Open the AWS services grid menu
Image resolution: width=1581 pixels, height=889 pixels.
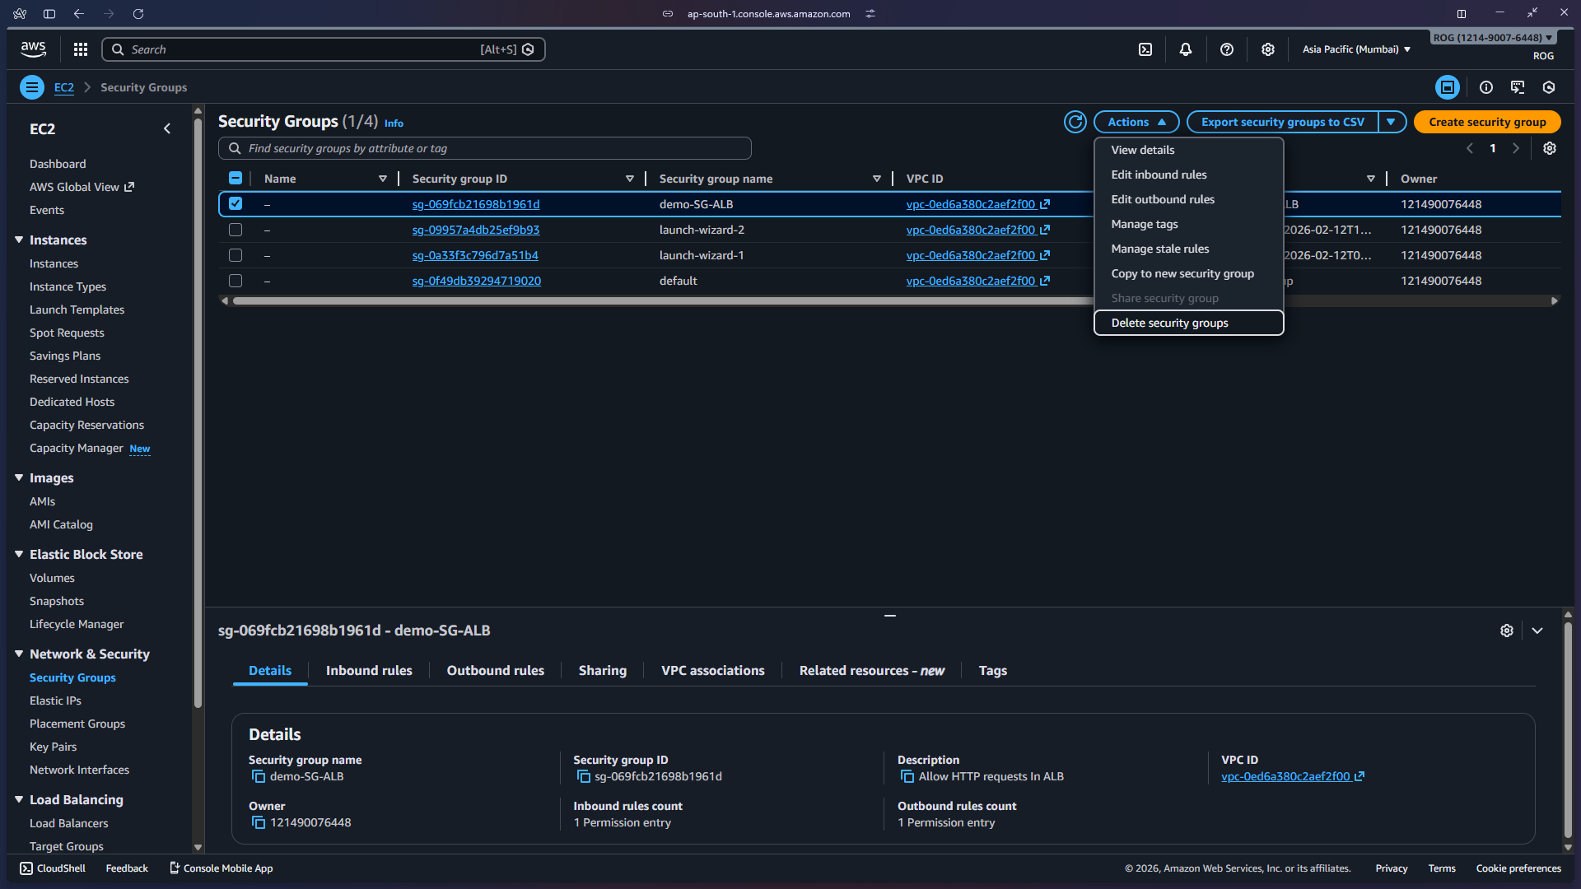(80, 49)
